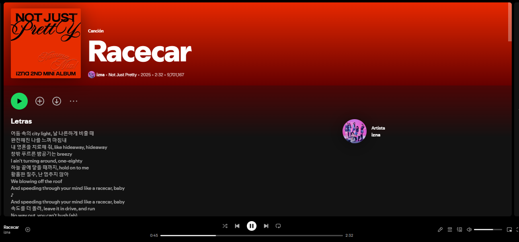Open the Not Just Pretty album cover
Image resolution: width=519 pixels, height=242 pixels.
point(46,43)
